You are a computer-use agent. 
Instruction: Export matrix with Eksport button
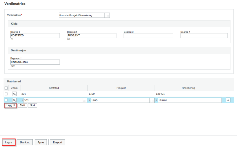tap(57, 142)
